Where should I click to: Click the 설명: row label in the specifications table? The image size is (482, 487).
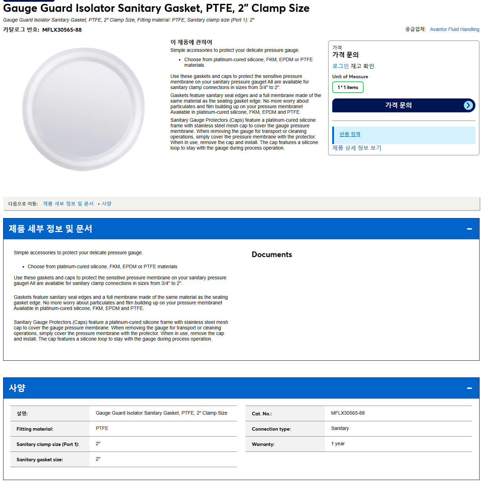(22, 414)
